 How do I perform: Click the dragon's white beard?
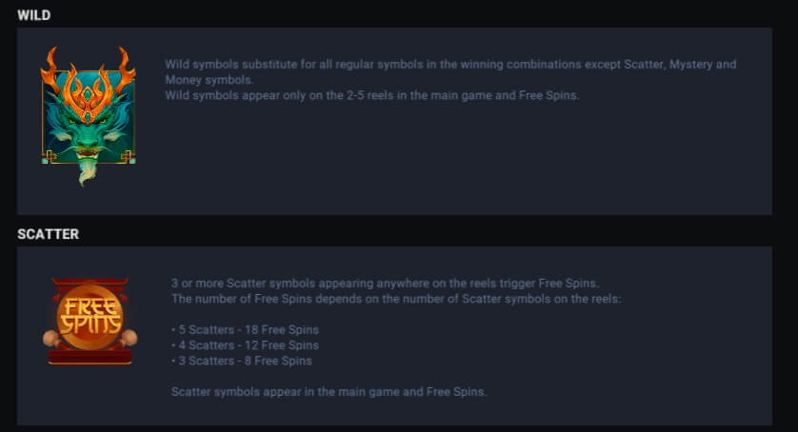pyautogui.click(x=87, y=169)
